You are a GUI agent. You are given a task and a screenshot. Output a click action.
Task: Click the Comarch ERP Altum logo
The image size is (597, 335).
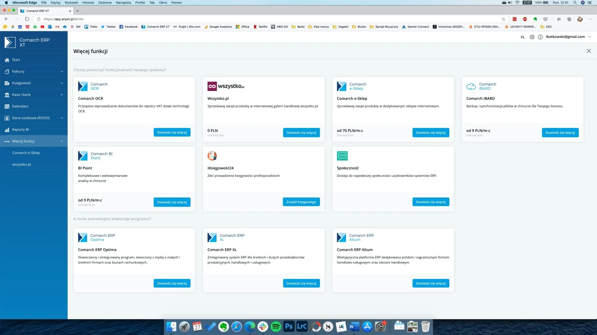355,238
